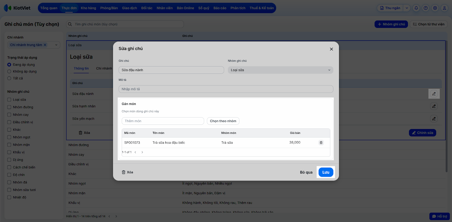
Task: Select the Không áp dụng radio option
Action: tap(9, 72)
